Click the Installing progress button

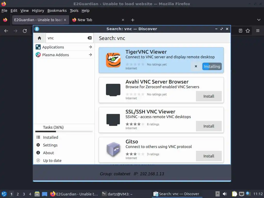tap(212, 67)
